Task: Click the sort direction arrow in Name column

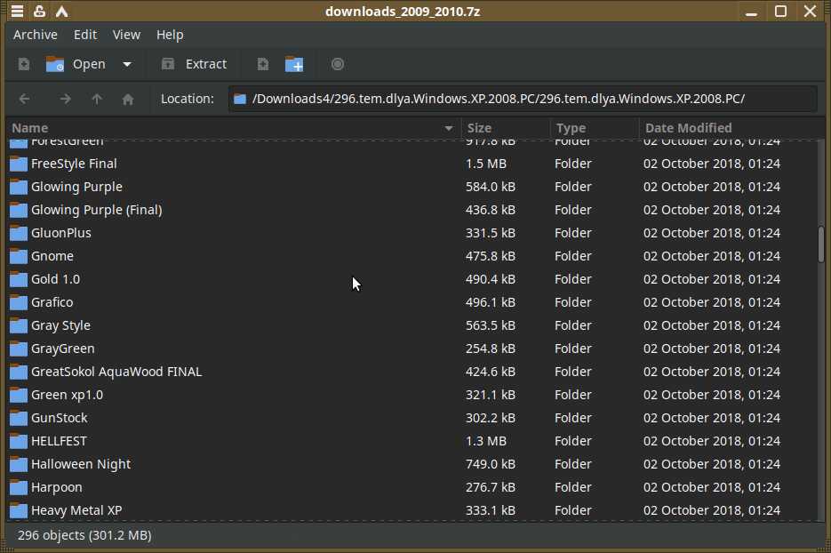Action: [x=449, y=128]
